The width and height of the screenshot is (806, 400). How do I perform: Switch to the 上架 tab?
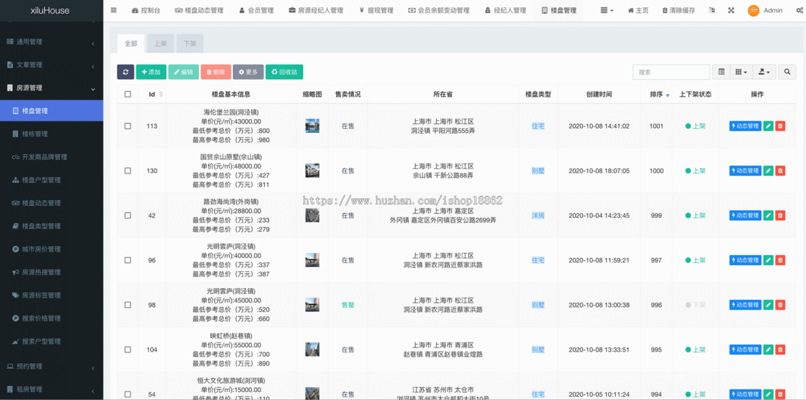(160, 43)
